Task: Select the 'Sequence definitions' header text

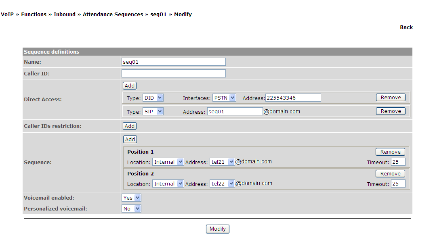Action: click(51, 52)
